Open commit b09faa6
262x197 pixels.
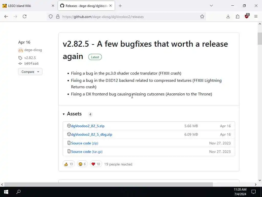(x=31, y=64)
